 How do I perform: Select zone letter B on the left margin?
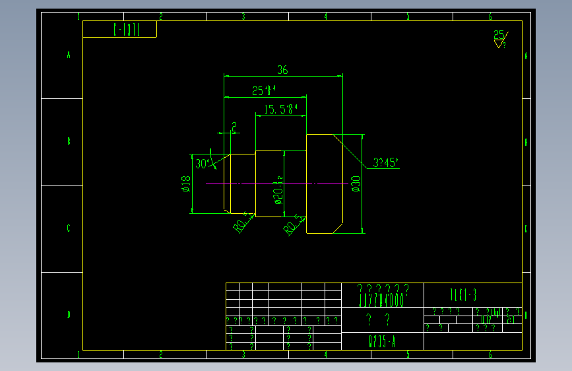[x=69, y=141]
